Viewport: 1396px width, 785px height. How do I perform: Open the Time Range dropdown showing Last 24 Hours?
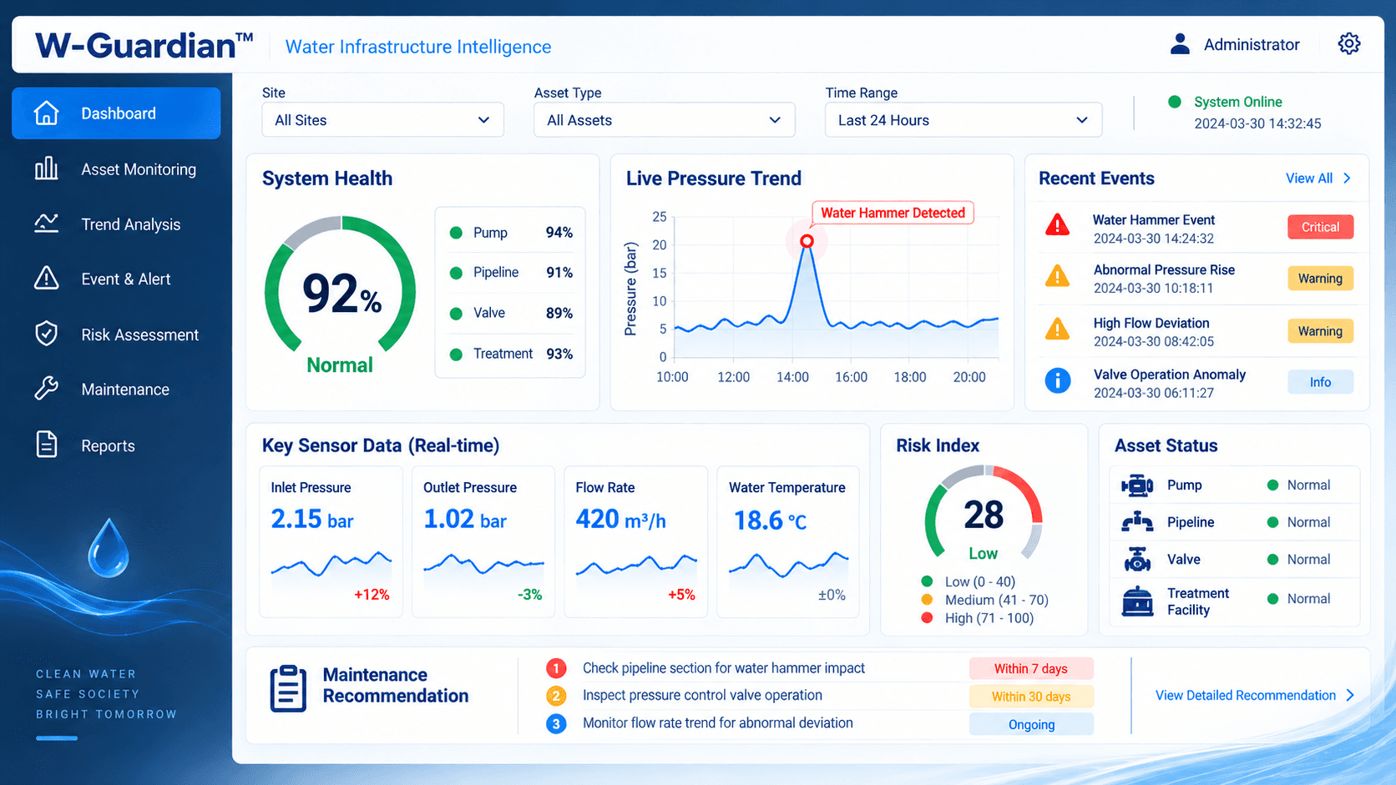pos(964,120)
